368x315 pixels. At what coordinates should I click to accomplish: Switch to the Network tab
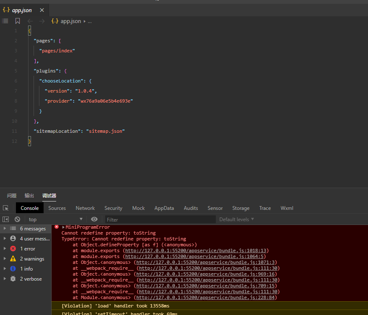85,208
